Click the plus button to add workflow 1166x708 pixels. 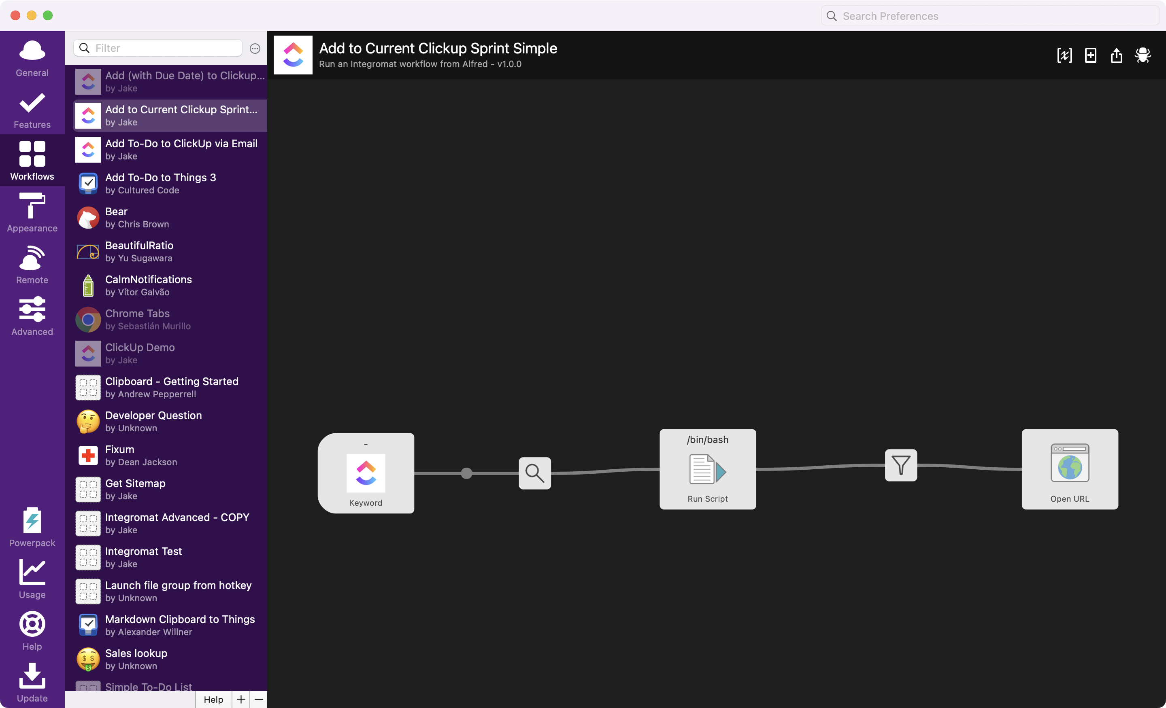pyautogui.click(x=241, y=700)
